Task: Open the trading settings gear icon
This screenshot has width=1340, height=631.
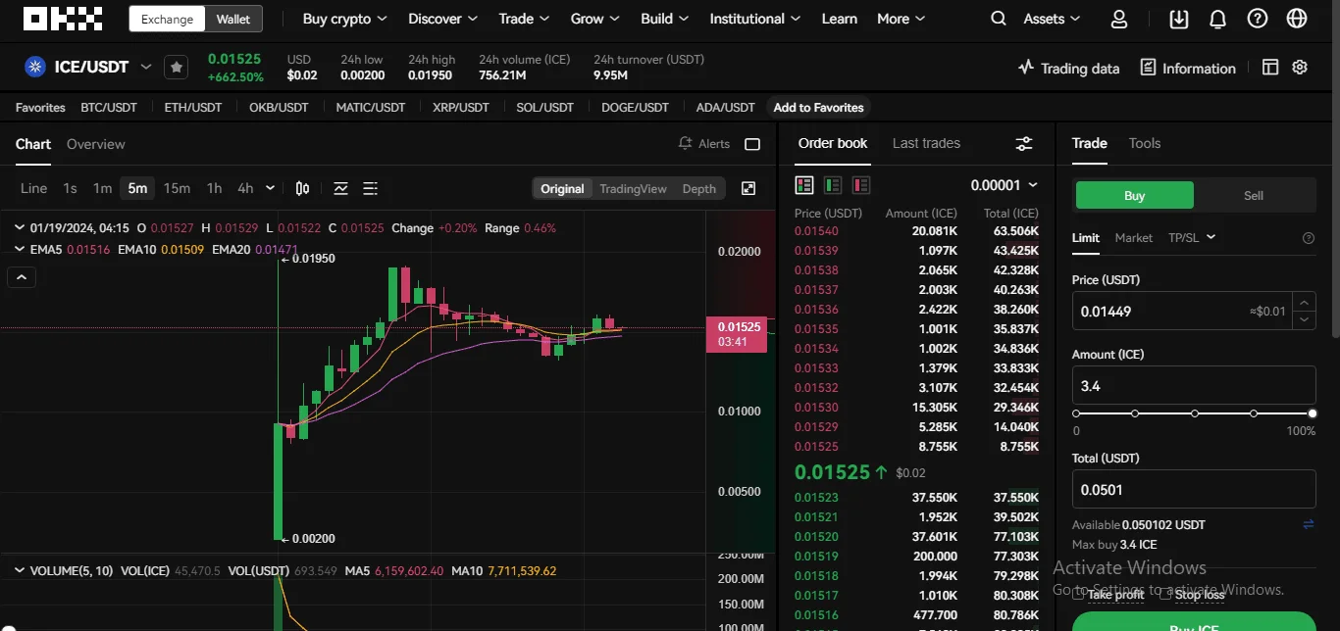Action: (x=1300, y=68)
